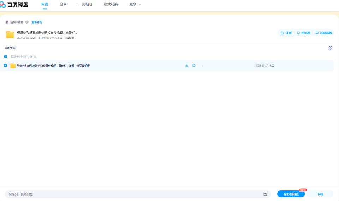
Task: Click the shared folder large icon
Action: tap(10, 35)
